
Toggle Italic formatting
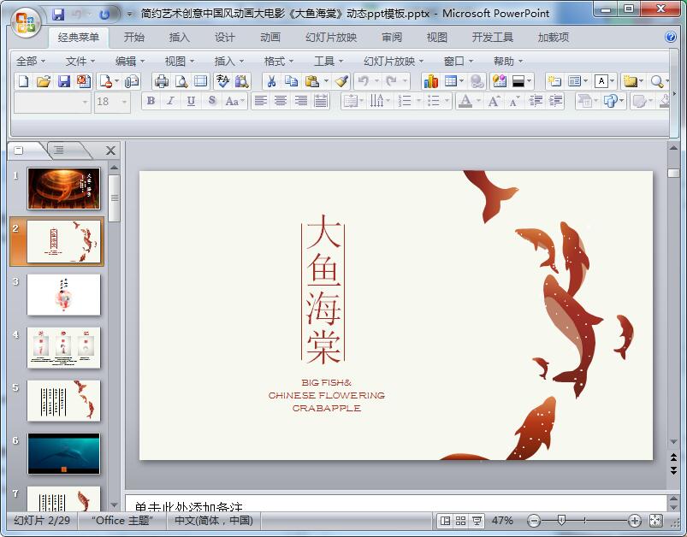tap(170, 101)
